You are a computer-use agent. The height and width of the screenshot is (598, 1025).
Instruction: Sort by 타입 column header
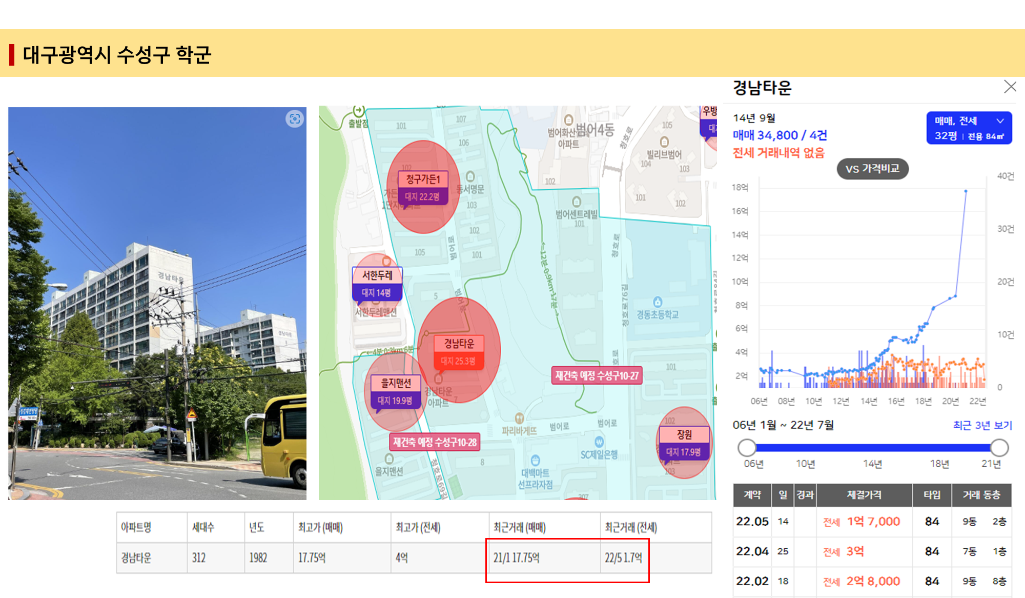(932, 495)
